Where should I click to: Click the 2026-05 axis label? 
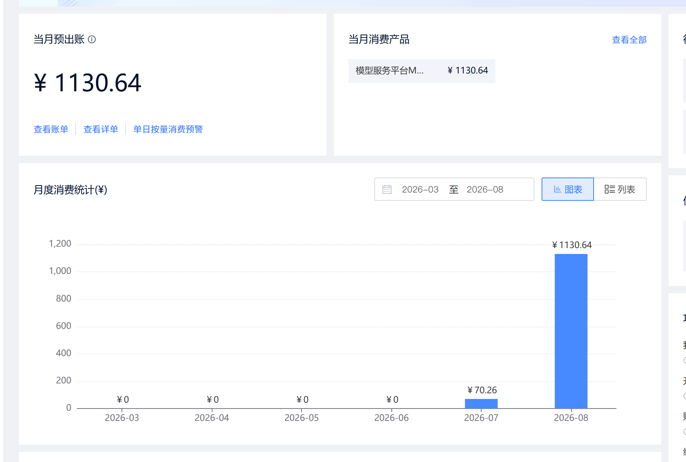302,418
